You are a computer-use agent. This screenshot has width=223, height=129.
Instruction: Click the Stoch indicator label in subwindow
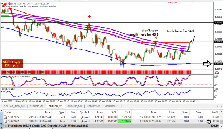[x=15, y=77]
